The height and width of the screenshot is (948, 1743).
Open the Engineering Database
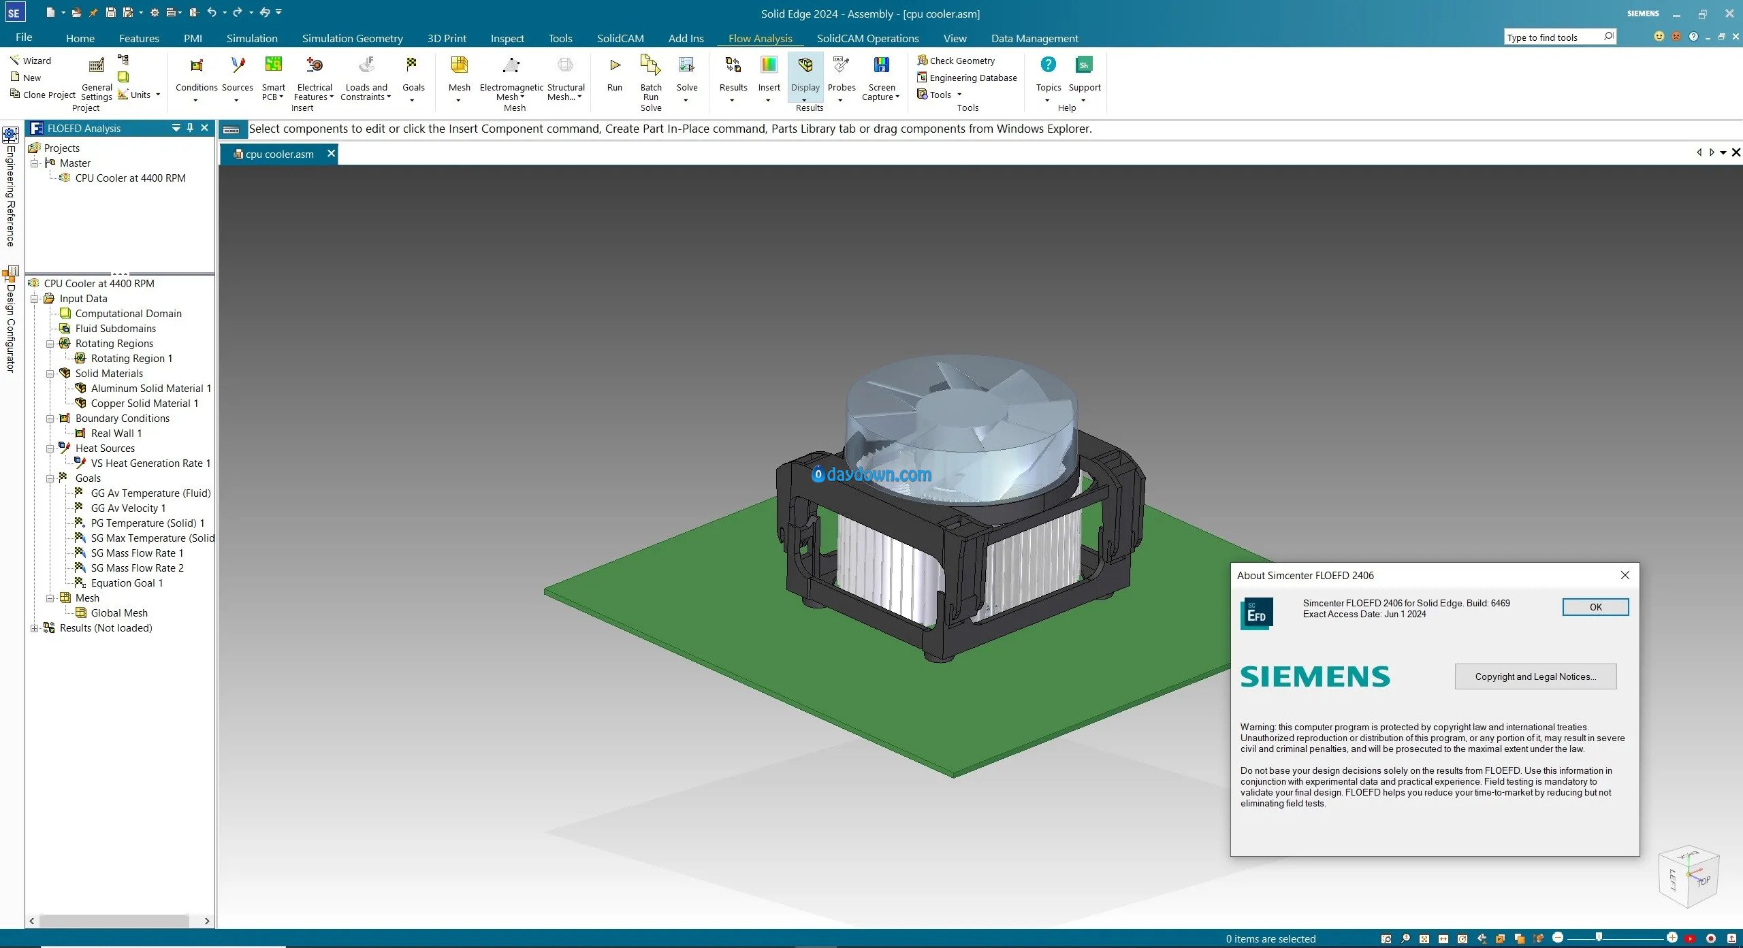967,78
